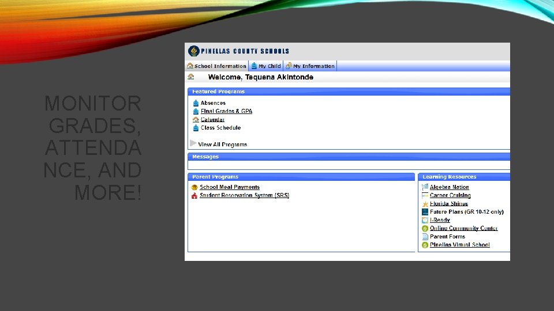The height and width of the screenshot is (311, 554).
Task: Click the Learning Resources header
Action: click(x=464, y=177)
